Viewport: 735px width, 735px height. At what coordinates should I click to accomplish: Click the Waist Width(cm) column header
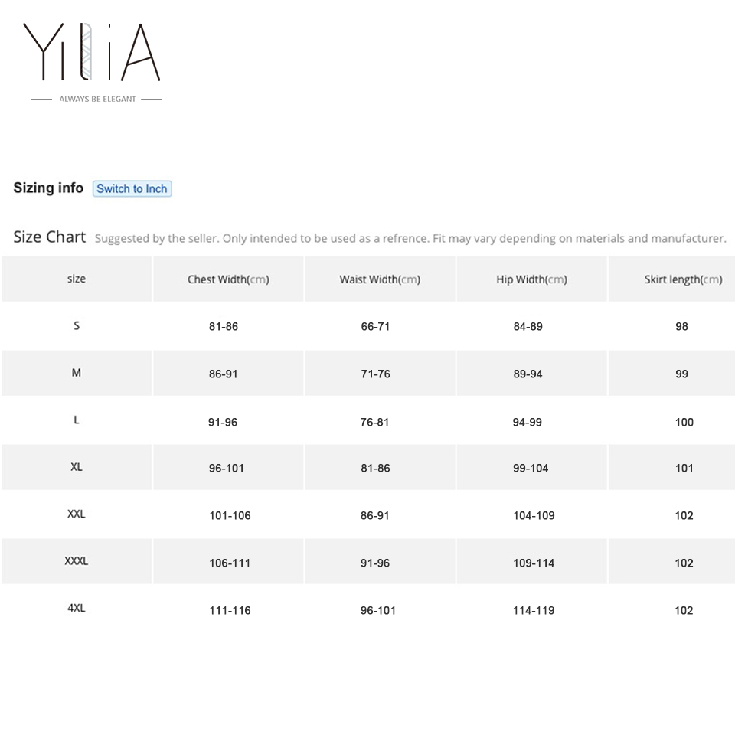(379, 279)
